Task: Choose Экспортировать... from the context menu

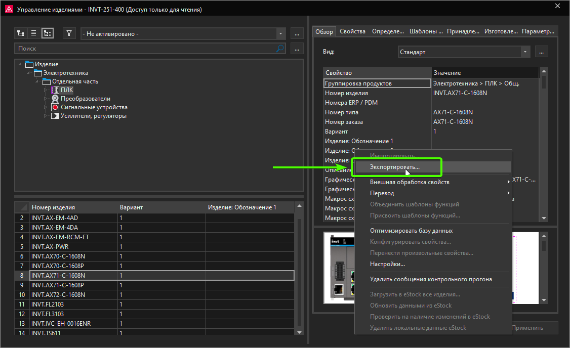Action: click(395, 166)
